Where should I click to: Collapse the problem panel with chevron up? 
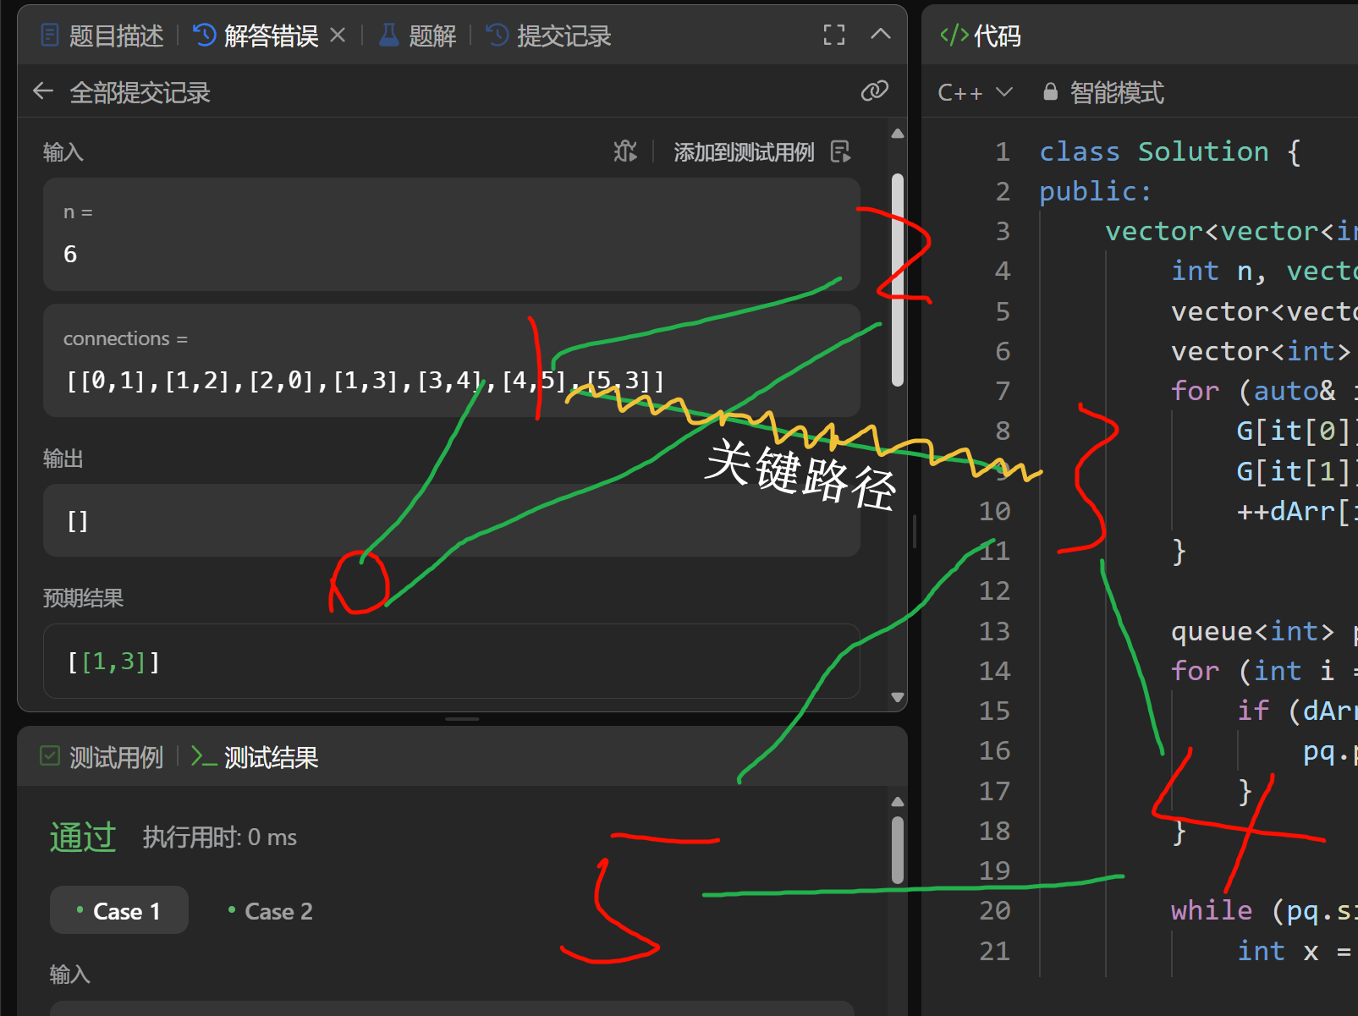[x=880, y=35]
